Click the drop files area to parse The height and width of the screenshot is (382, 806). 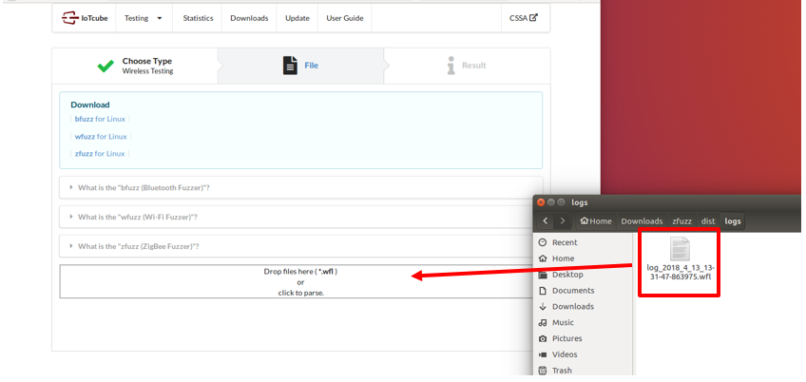point(300,282)
